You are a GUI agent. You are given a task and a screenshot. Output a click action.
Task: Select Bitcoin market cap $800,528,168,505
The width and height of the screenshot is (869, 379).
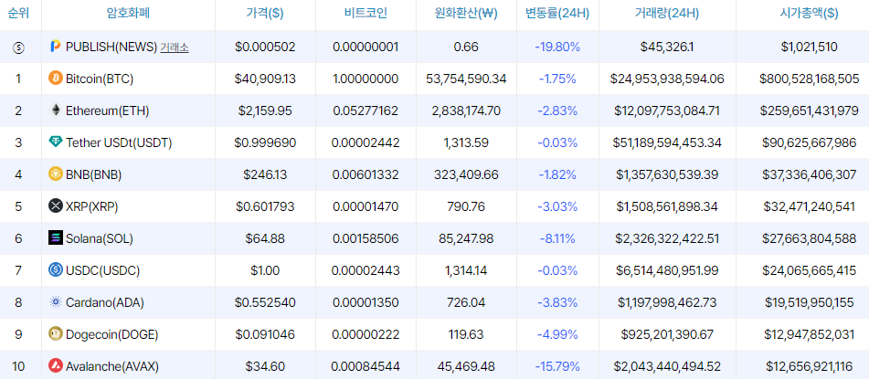click(x=809, y=79)
